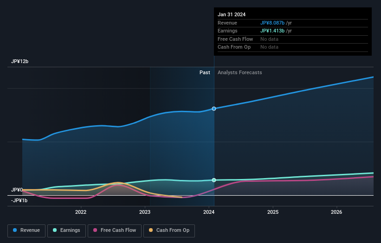Click the blue Revenue legend dot
Viewport: 381px width, 243px height.
click(15, 230)
